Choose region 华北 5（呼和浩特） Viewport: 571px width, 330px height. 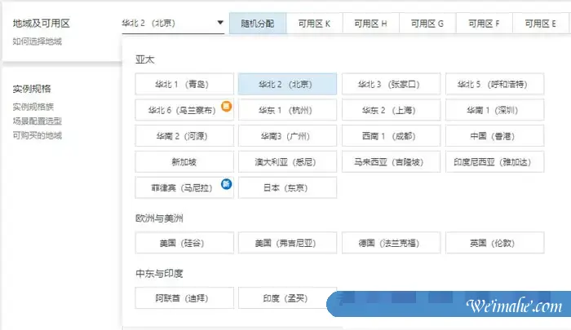(x=494, y=84)
